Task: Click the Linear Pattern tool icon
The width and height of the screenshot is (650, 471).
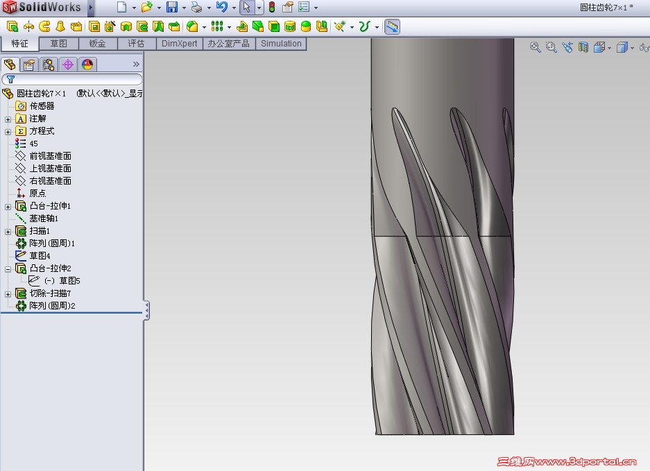Action: coord(217,27)
